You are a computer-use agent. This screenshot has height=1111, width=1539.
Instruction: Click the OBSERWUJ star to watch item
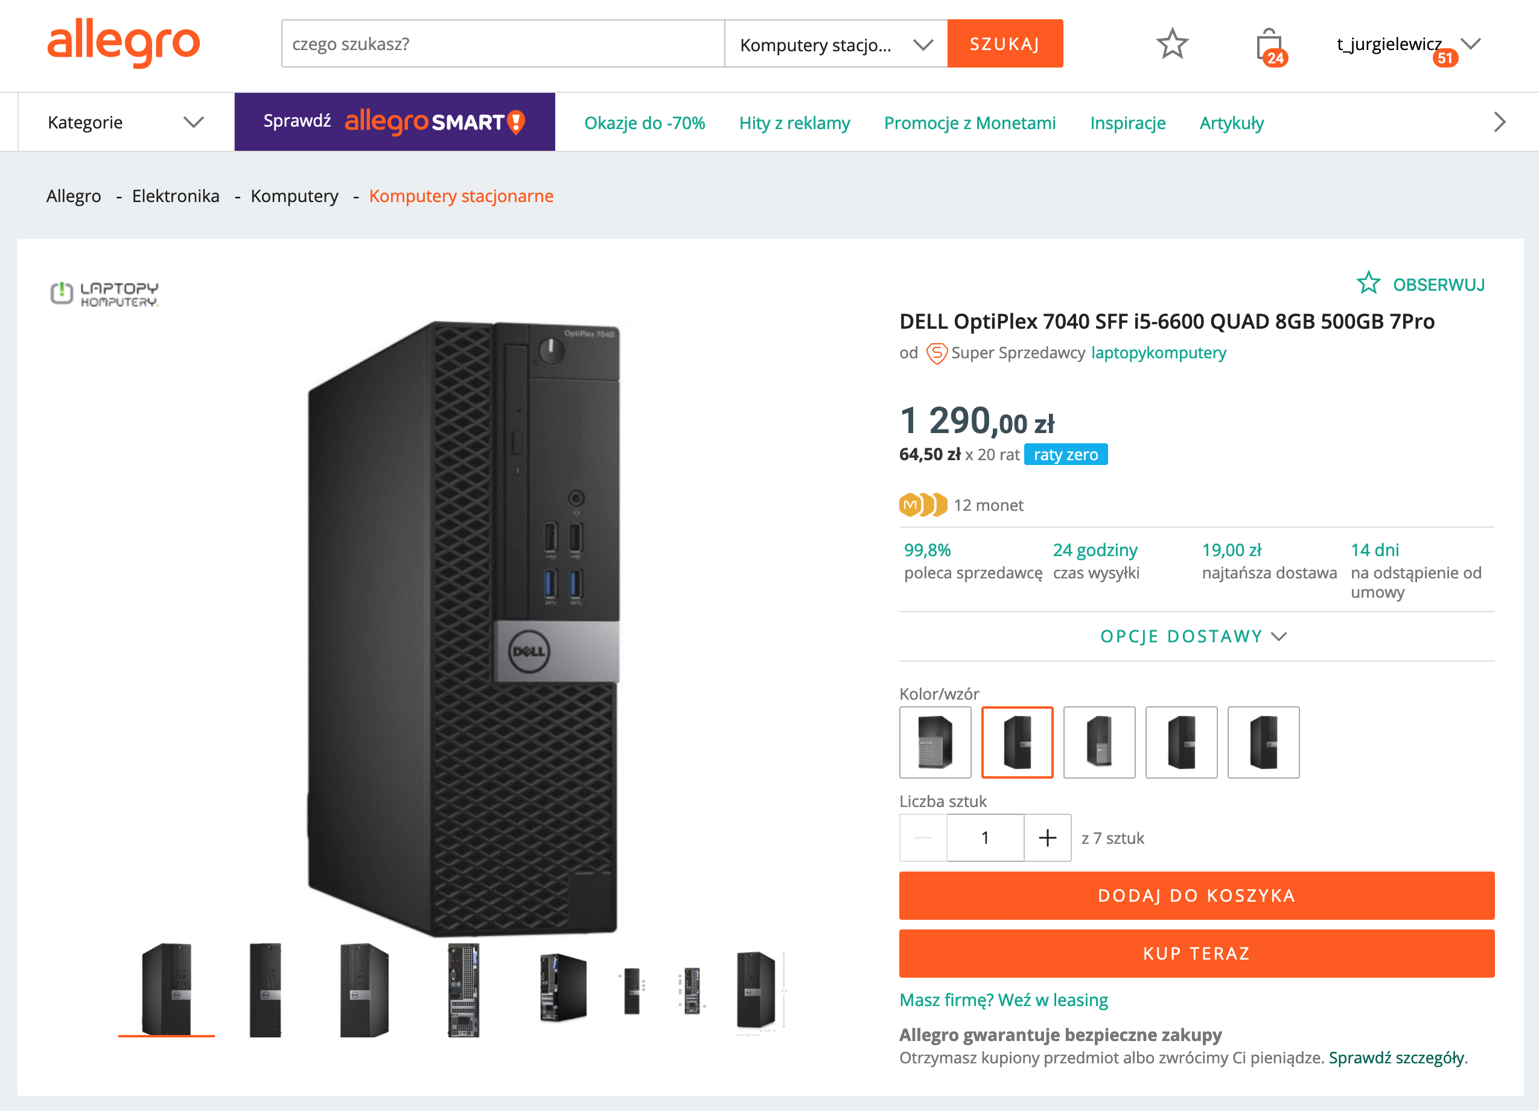(x=1369, y=283)
